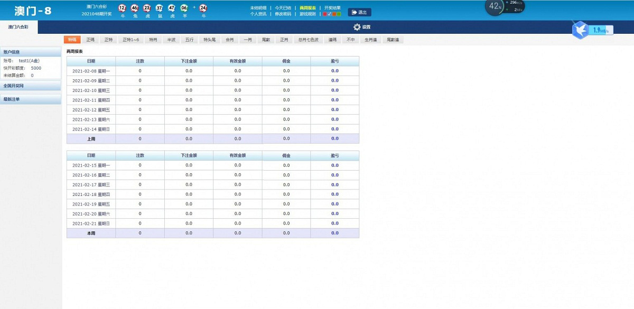The width and height of the screenshot is (634, 309).
Task: Click the blue bird download speed widget
Action: point(581,30)
